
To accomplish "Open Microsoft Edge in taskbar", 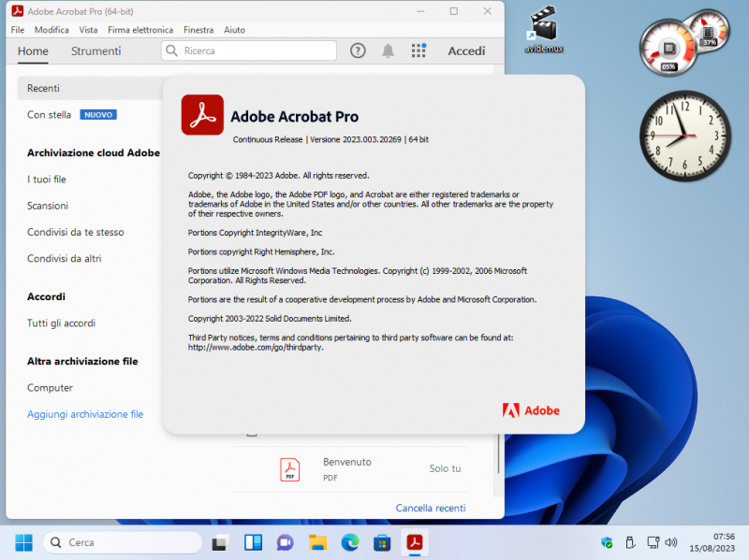I will [350, 542].
